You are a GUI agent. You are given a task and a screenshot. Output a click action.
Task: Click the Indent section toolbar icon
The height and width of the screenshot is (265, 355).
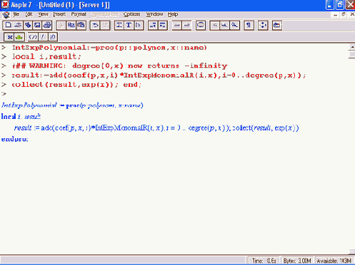[x=163, y=25]
